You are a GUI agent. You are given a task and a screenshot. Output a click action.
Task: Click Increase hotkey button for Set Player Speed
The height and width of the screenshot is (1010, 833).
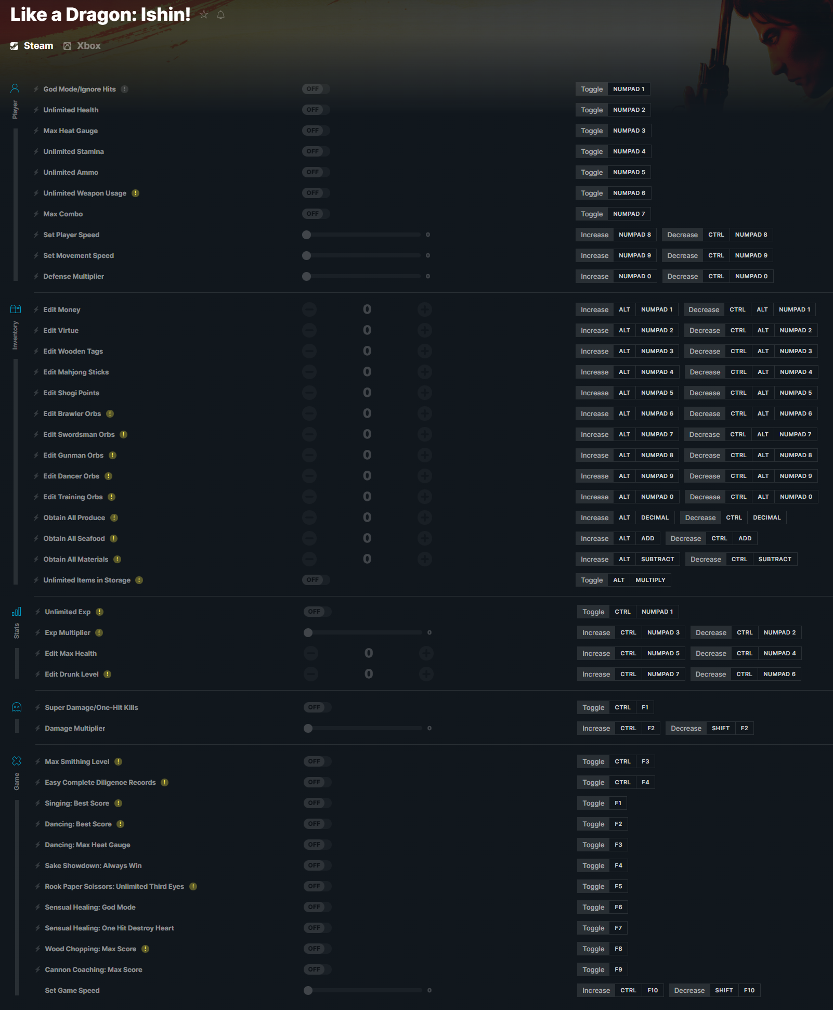[x=594, y=235]
